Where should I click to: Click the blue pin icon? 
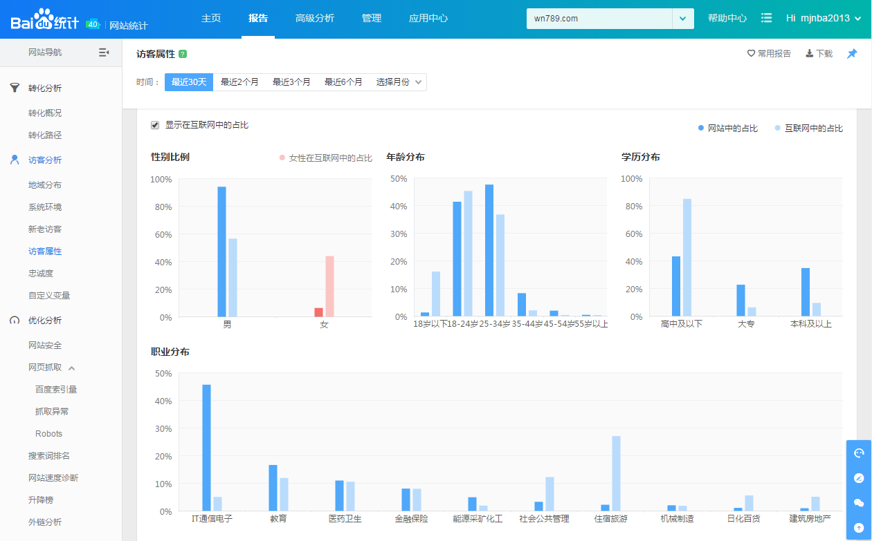[x=852, y=54]
